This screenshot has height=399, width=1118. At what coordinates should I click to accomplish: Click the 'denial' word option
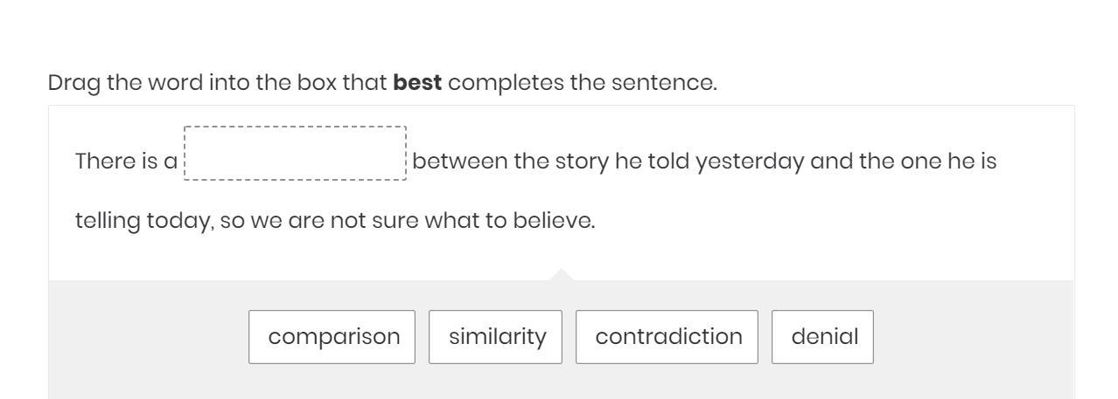[x=822, y=337]
